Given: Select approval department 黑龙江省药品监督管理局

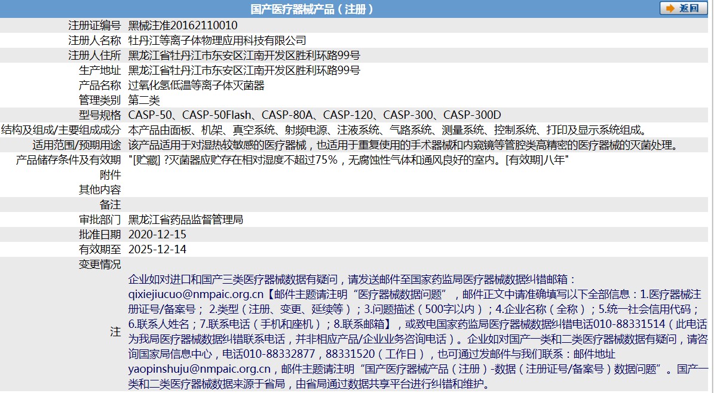Looking at the screenshot, I should click(185, 220).
